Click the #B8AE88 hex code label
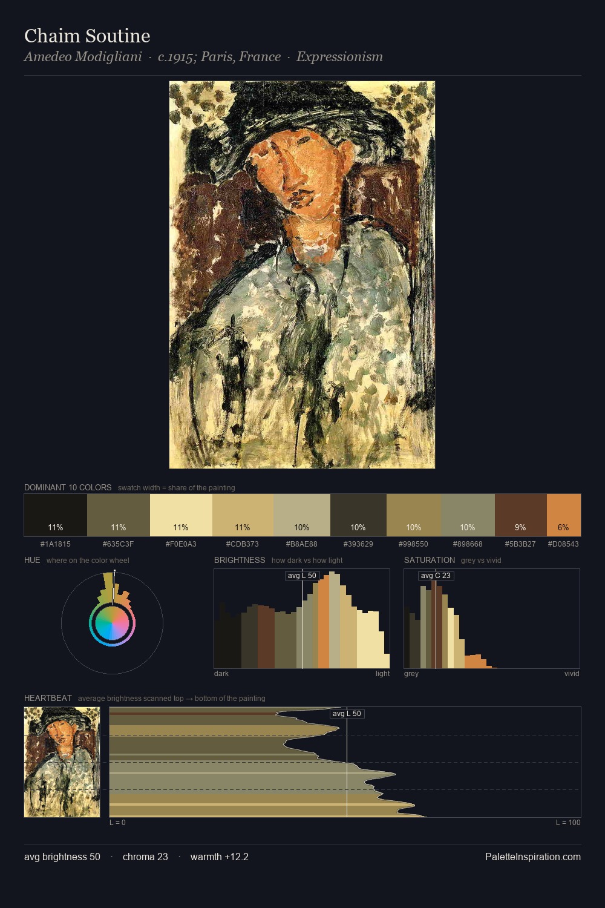 301,544
